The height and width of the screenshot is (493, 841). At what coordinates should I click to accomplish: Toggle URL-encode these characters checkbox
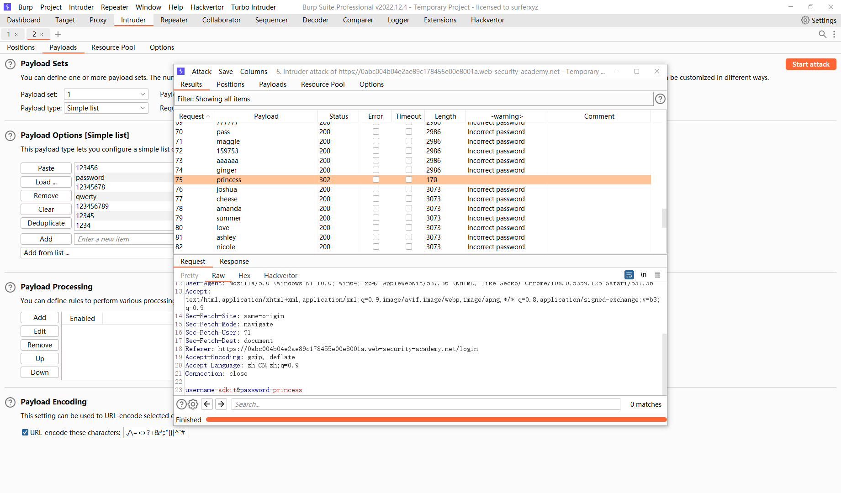point(25,432)
